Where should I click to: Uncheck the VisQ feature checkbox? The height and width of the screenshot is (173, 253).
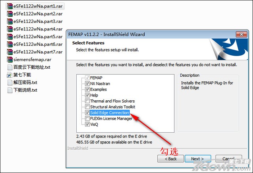pyautogui.click(x=87, y=124)
